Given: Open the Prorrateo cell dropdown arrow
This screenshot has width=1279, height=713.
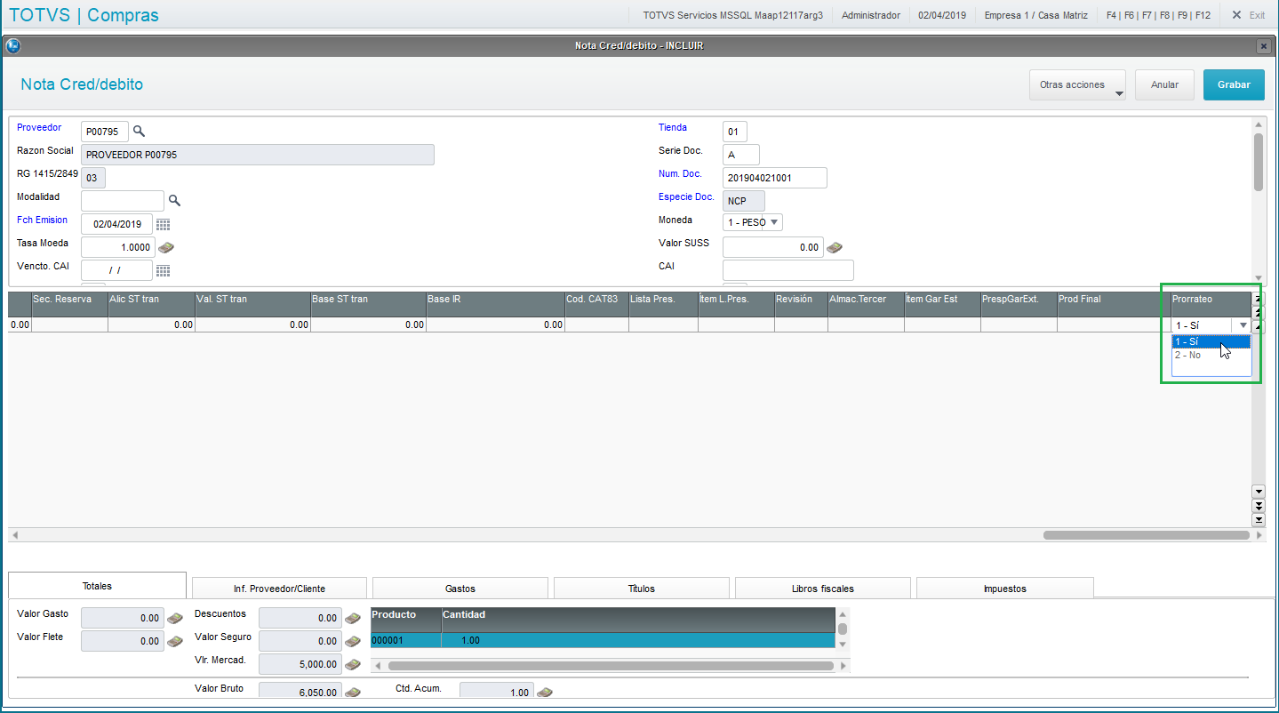Looking at the screenshot, I should pos(1243,325).
